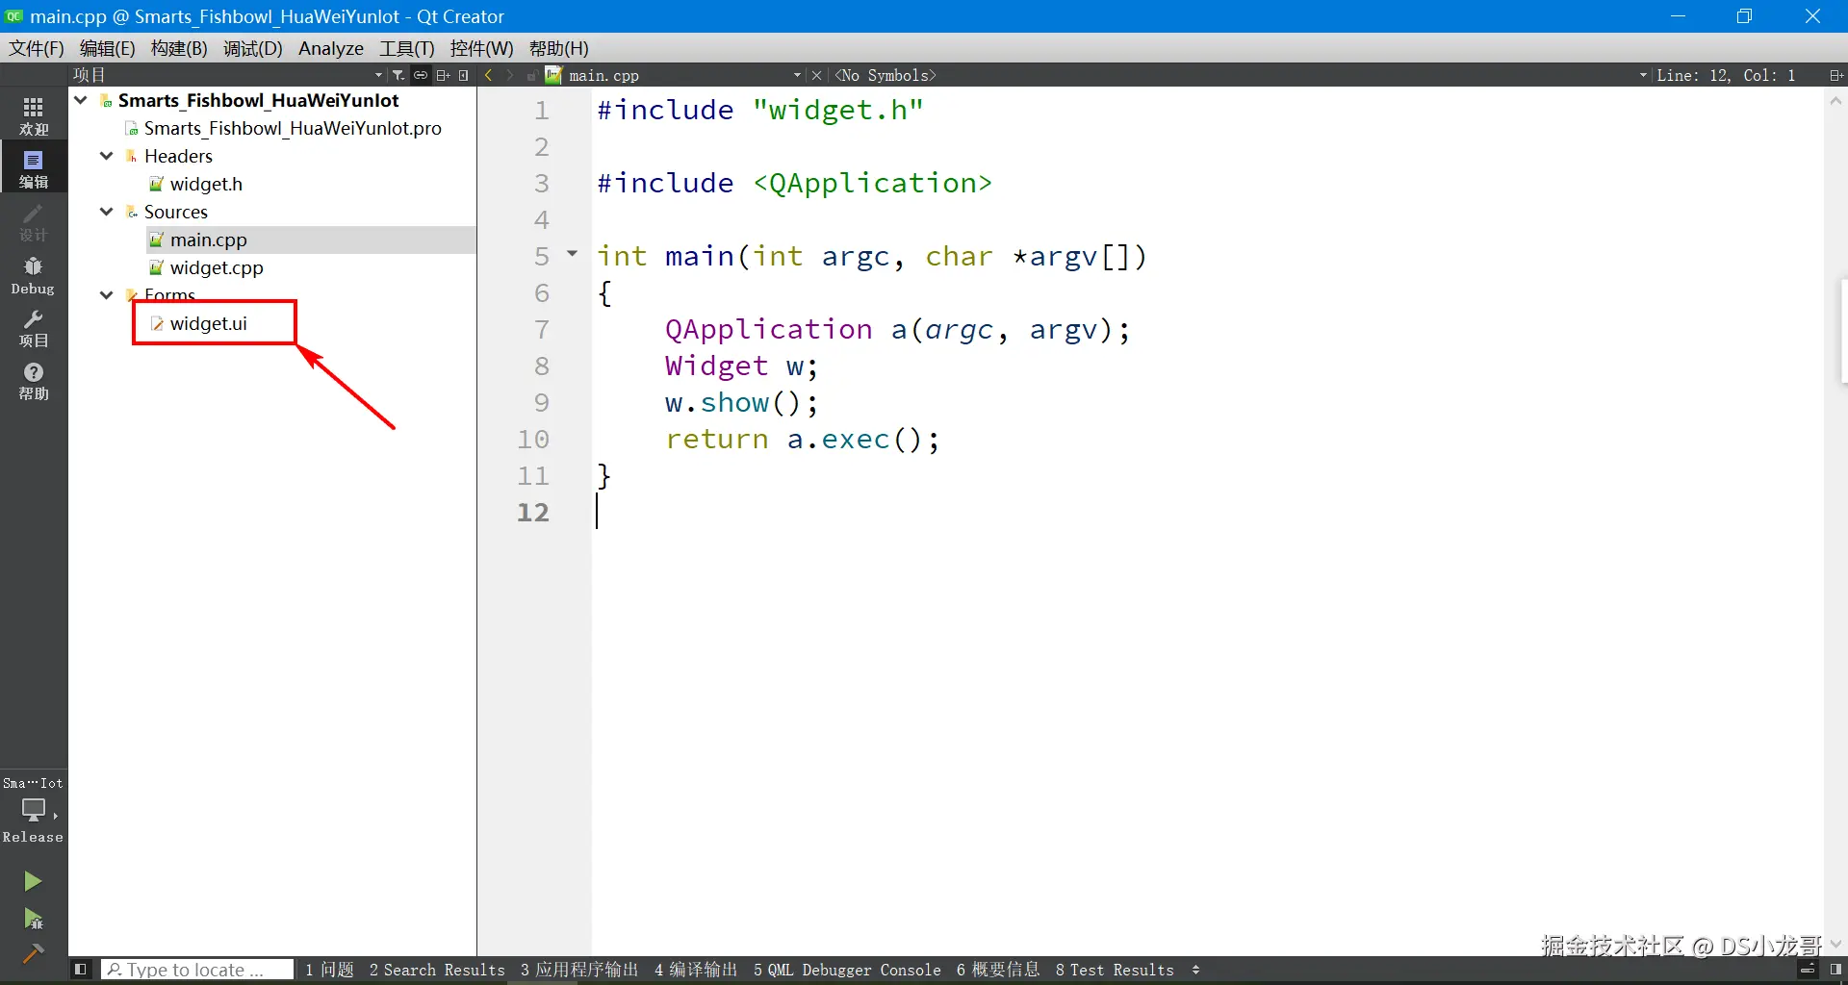
Task: Restore down the Qt Creator window
Action: tap(1744, 16)
